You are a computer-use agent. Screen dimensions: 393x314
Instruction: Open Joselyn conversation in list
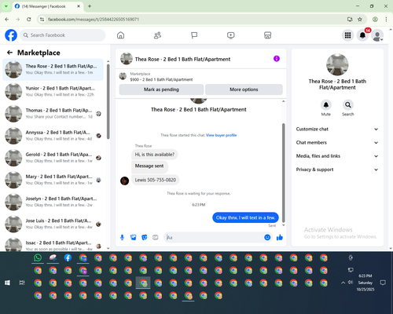point(53,202)
